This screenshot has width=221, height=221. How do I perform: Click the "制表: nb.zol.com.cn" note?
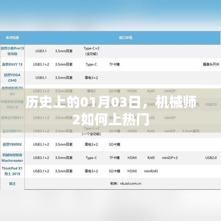[x=126, y=184]
